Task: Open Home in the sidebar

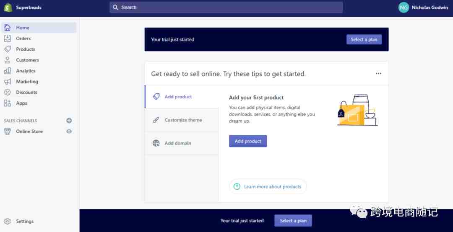Action: (x=39, y=28)
